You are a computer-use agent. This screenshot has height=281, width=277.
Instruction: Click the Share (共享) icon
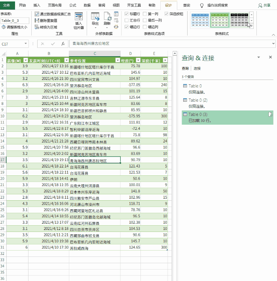(x=260, y=6)
